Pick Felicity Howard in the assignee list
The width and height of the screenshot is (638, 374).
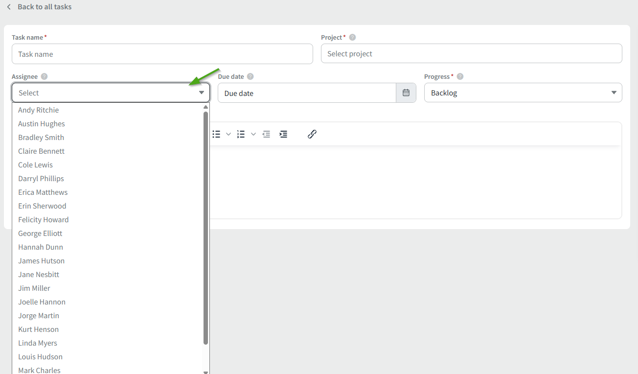44,220
